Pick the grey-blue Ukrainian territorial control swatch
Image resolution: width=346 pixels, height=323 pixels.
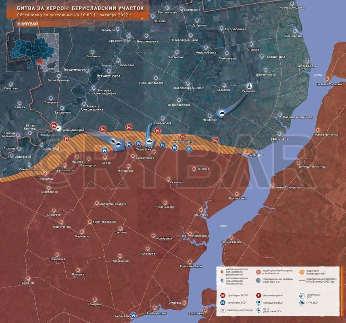tap(258, 279)
